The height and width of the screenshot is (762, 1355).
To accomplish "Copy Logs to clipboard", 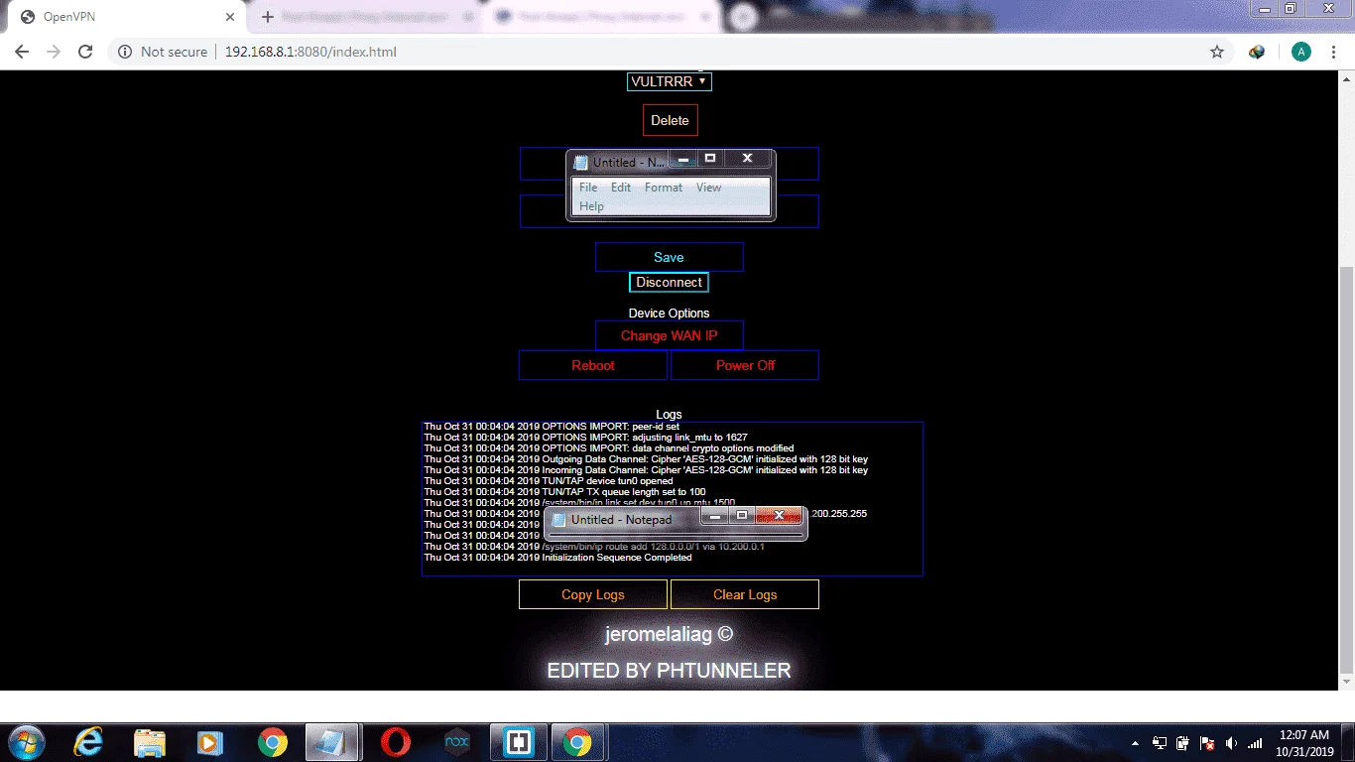I will click(593, 594).
